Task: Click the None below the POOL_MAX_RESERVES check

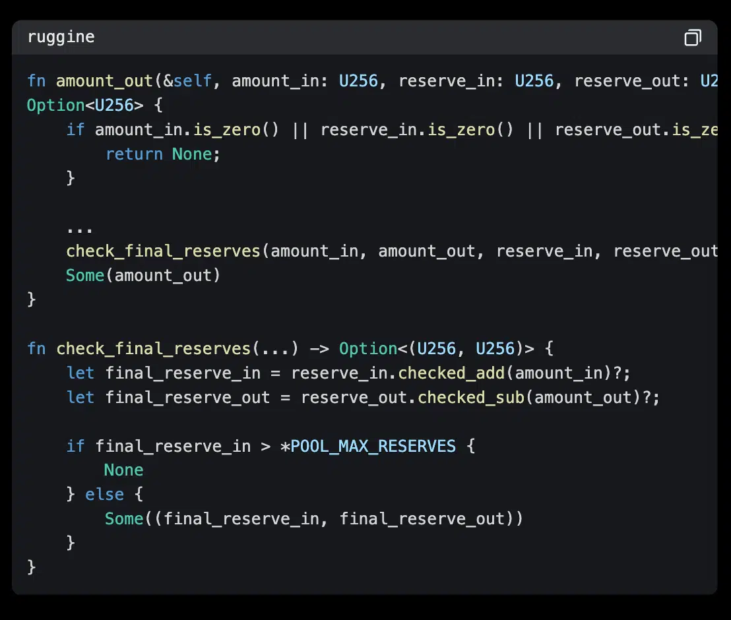Action: [x=123, y=470]
